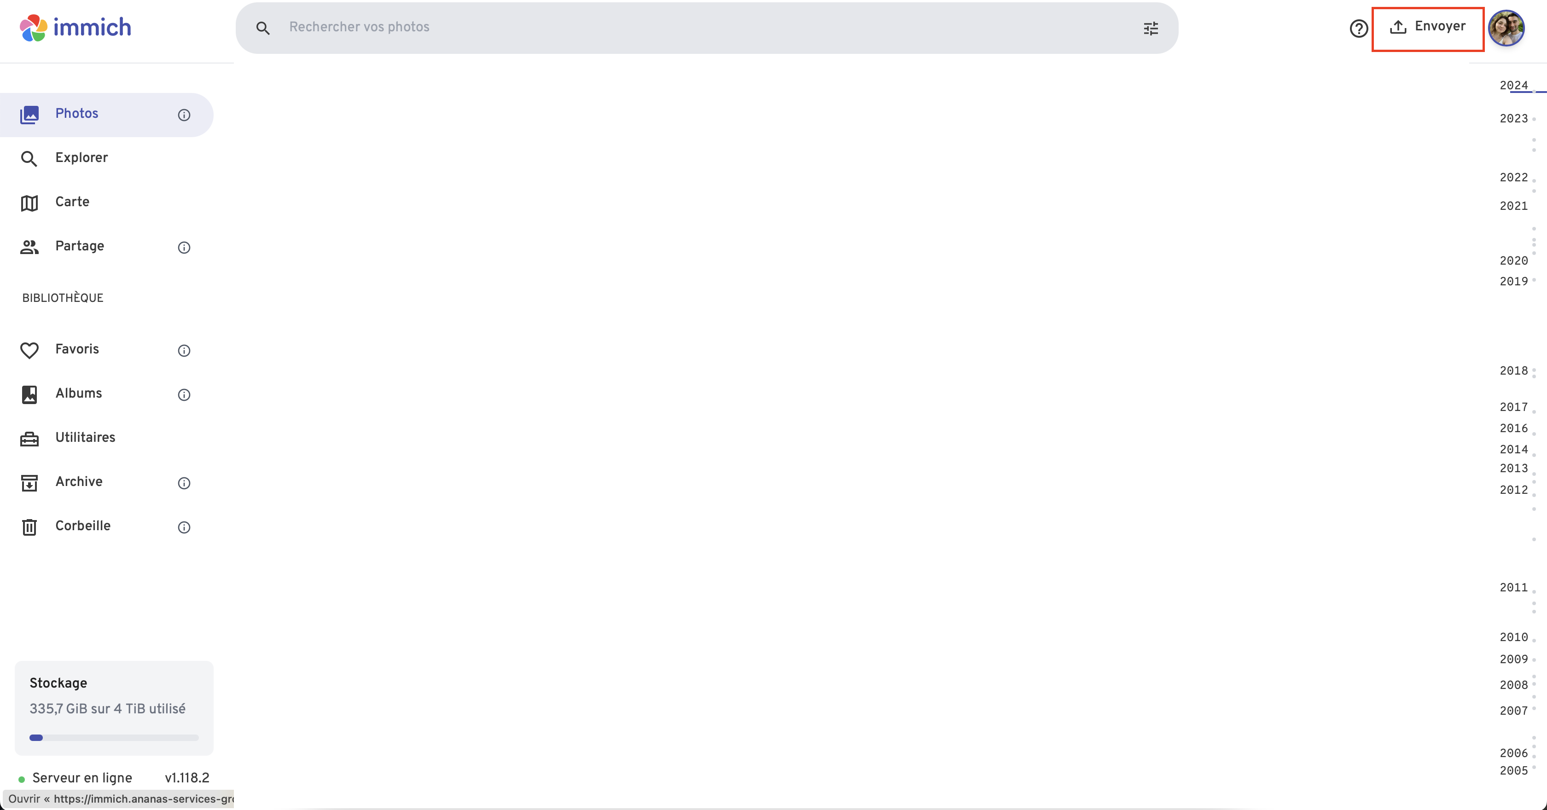Open Utilitaires in the sidebar
1547x810 pixels.
(x=85, y=438)
